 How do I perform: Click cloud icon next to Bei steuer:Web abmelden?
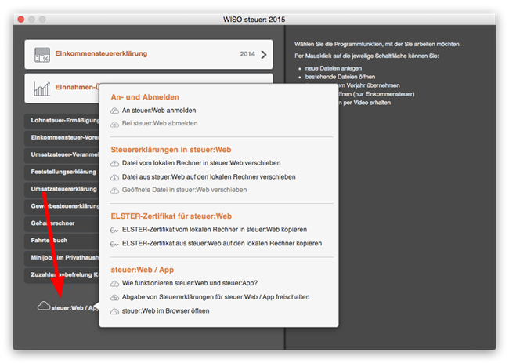114,124
